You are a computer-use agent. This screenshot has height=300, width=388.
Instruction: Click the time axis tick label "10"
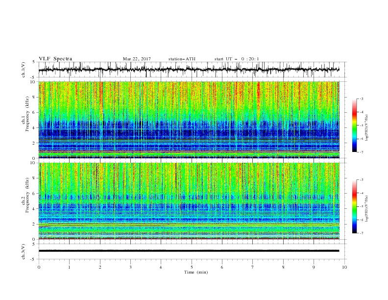pyautogui.click(x=344, y=267)
